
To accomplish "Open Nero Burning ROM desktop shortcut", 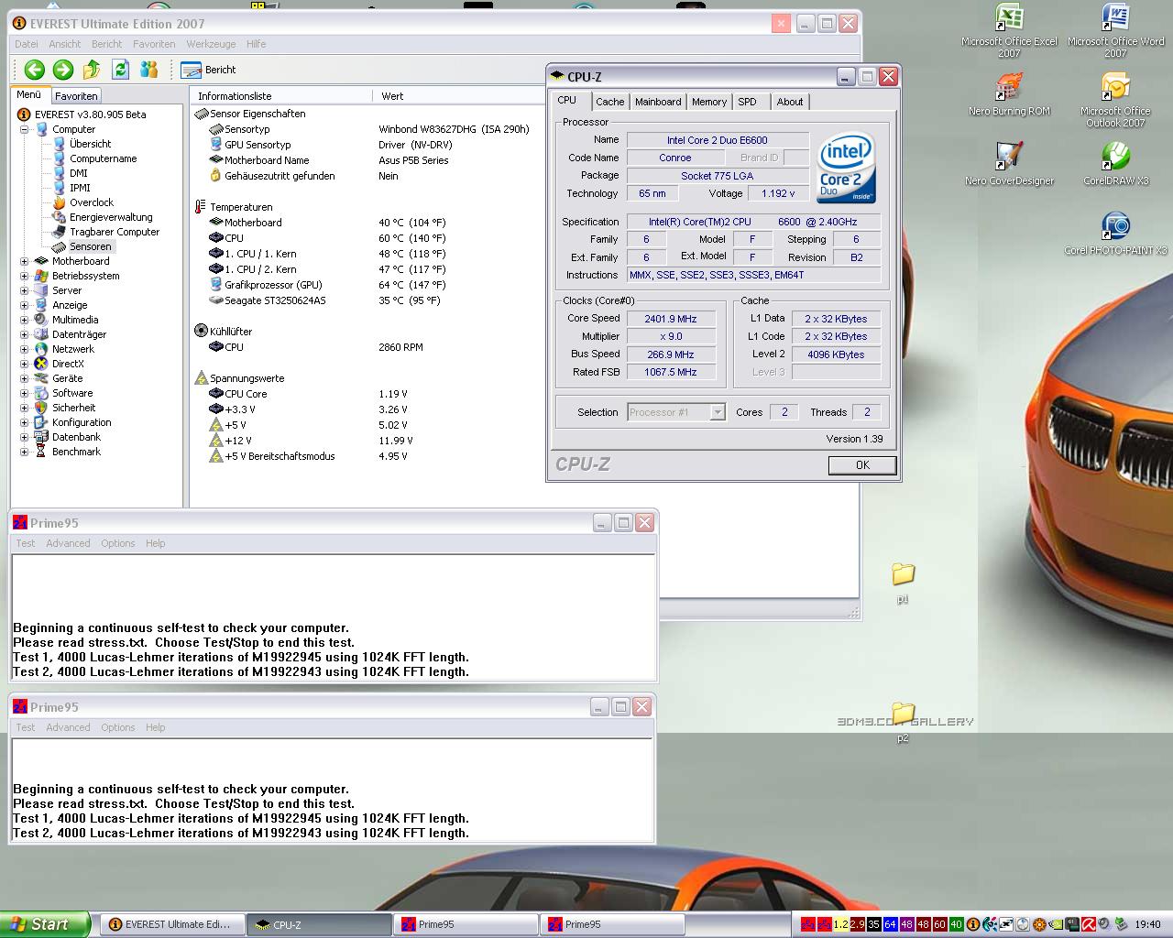I will click(1009, 95).
